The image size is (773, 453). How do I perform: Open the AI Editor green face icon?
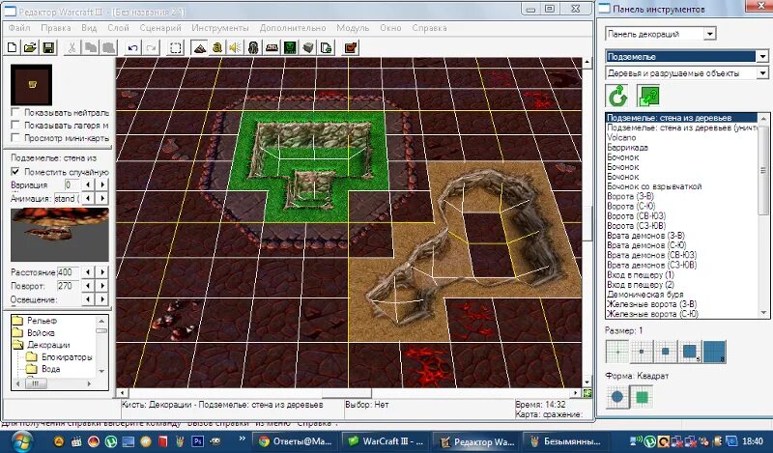pos(290,48)
